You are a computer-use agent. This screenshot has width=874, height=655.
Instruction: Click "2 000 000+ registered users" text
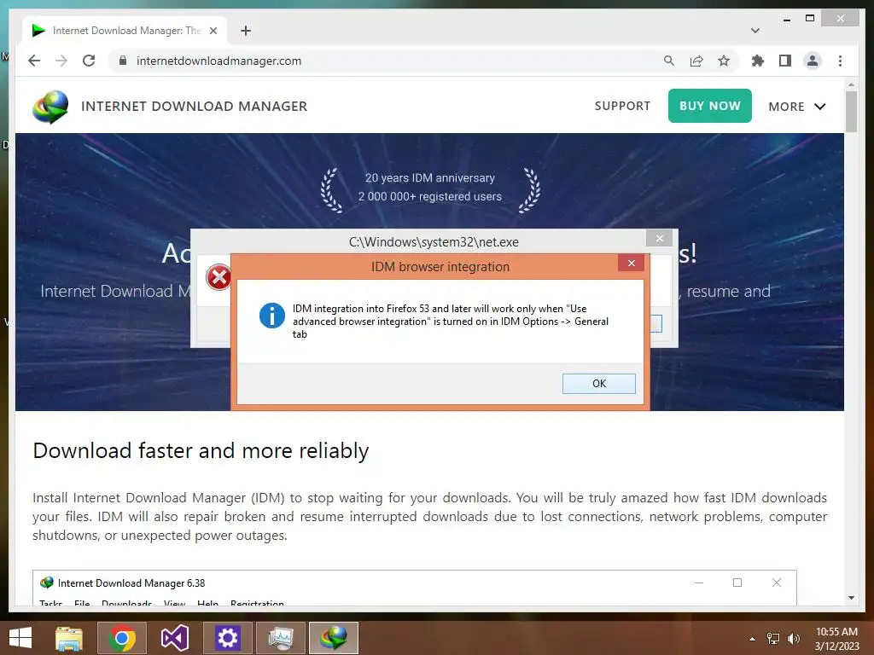[x=430, y=197]
